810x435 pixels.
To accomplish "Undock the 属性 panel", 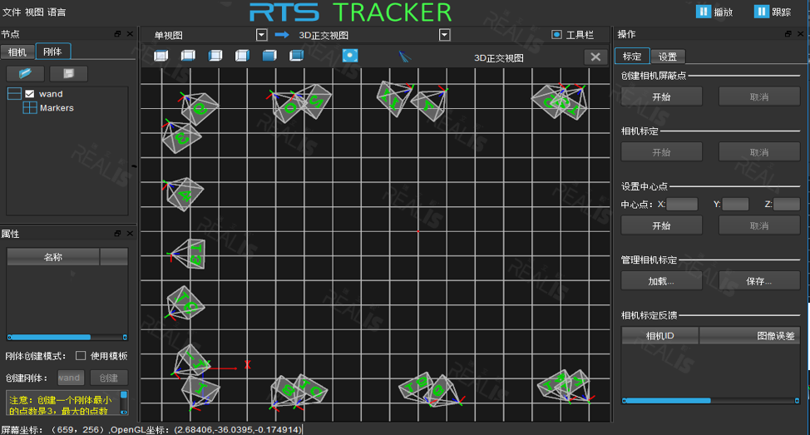I will (x=118, y=234).
